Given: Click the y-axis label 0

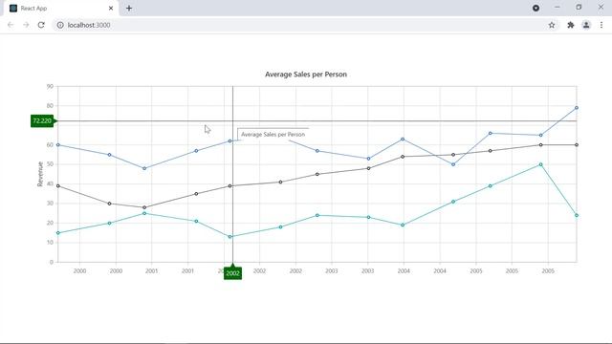Looking at the screenshot, I should [51, 262].
